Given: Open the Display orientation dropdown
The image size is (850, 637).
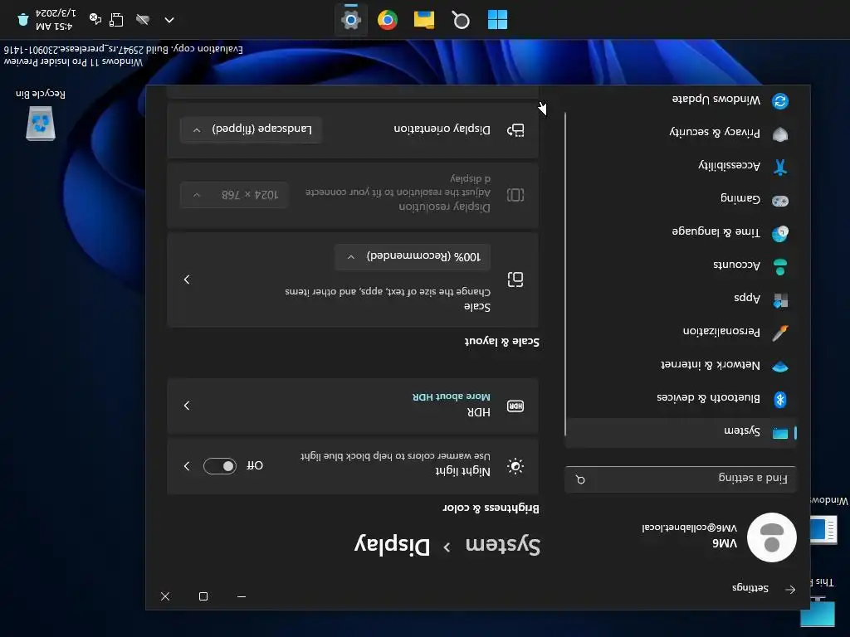Looking at the screenshot, I should pos(251,129).
